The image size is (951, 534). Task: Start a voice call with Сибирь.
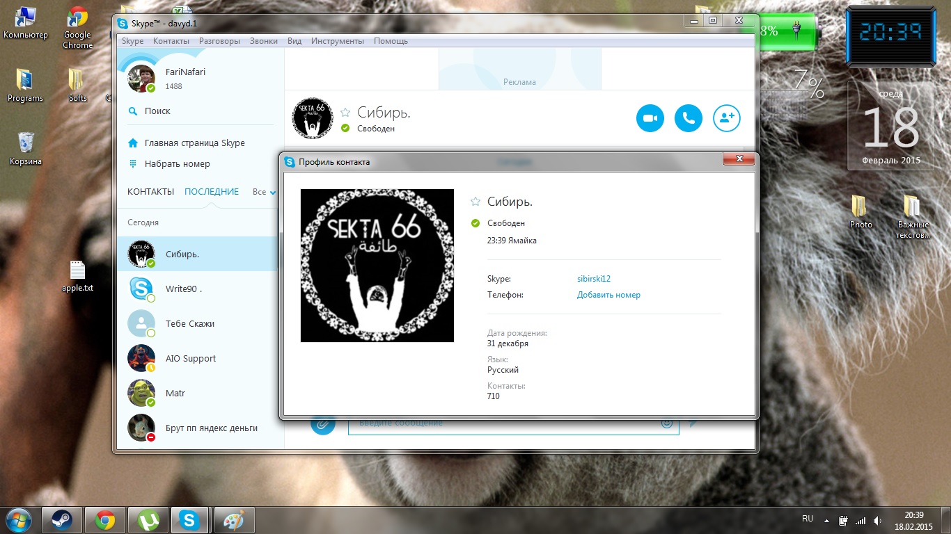[689, 118]
